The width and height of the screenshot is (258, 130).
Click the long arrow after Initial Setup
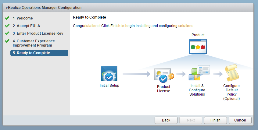click(137, 74)
